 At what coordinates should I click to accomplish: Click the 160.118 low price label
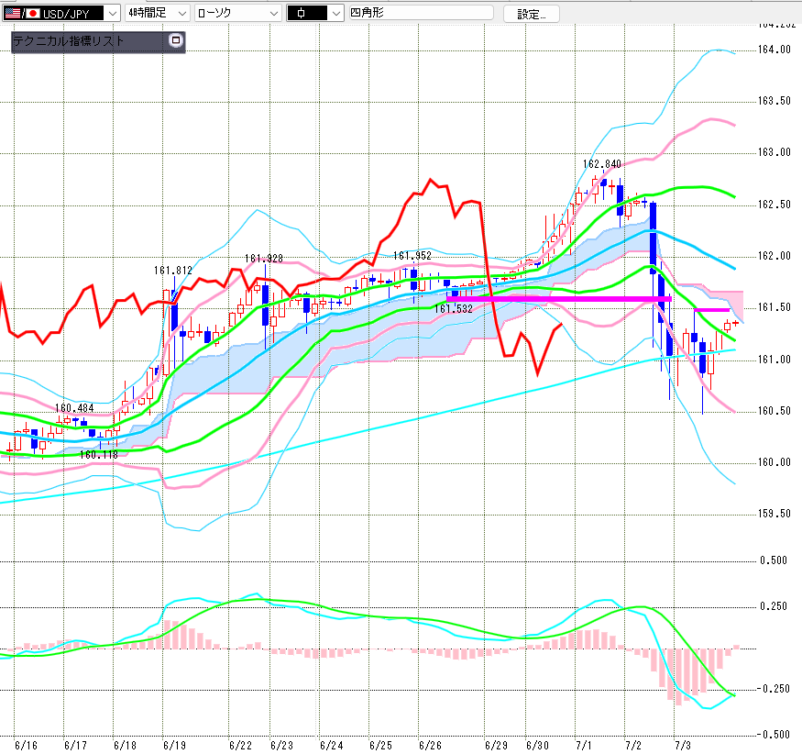coord(99,455)
